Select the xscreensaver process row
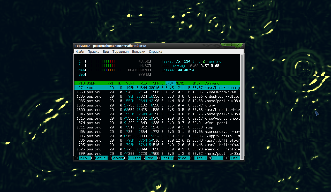Image resolution: width=331 pixels, height=192 pixels. (x=157, y=132)
